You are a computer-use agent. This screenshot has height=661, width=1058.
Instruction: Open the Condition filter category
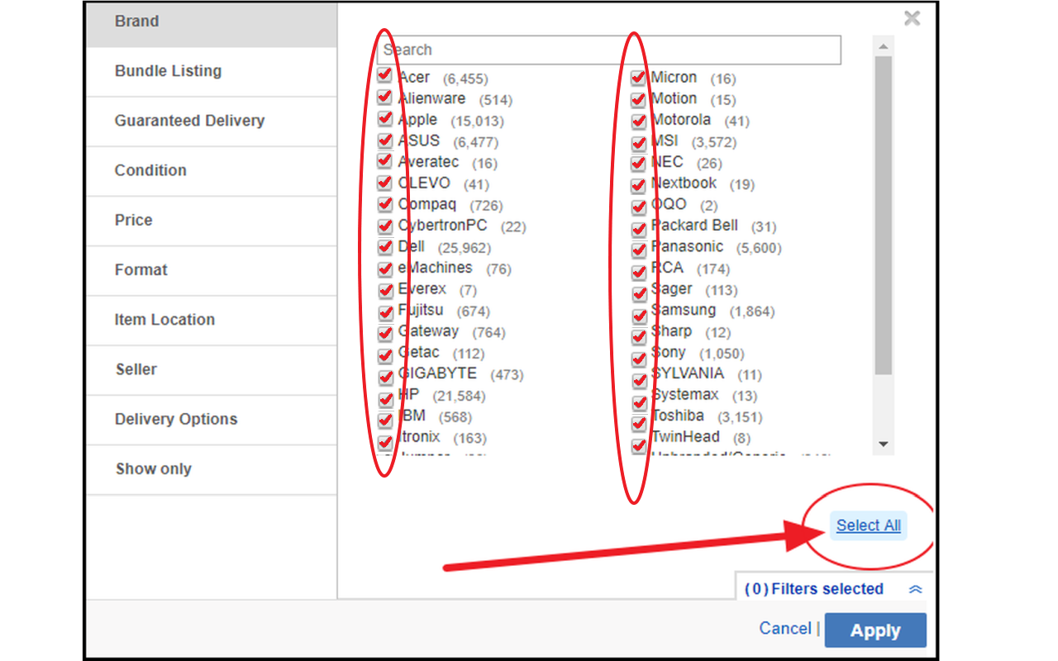pos(150,170)
